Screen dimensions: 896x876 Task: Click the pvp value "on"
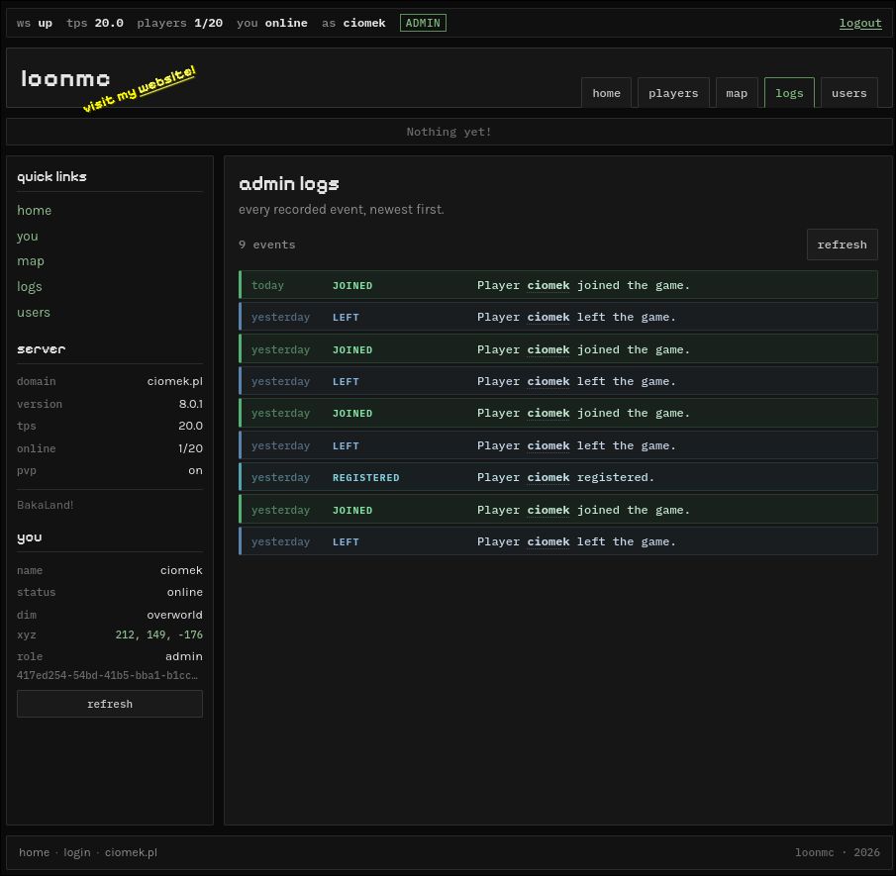[195, 471]
